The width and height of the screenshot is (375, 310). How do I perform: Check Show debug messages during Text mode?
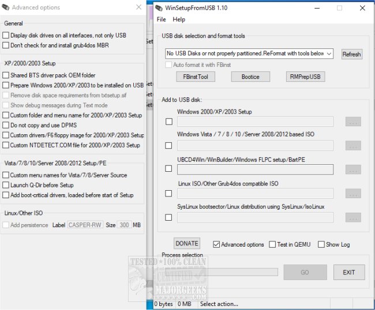click(x=6, y=105)
